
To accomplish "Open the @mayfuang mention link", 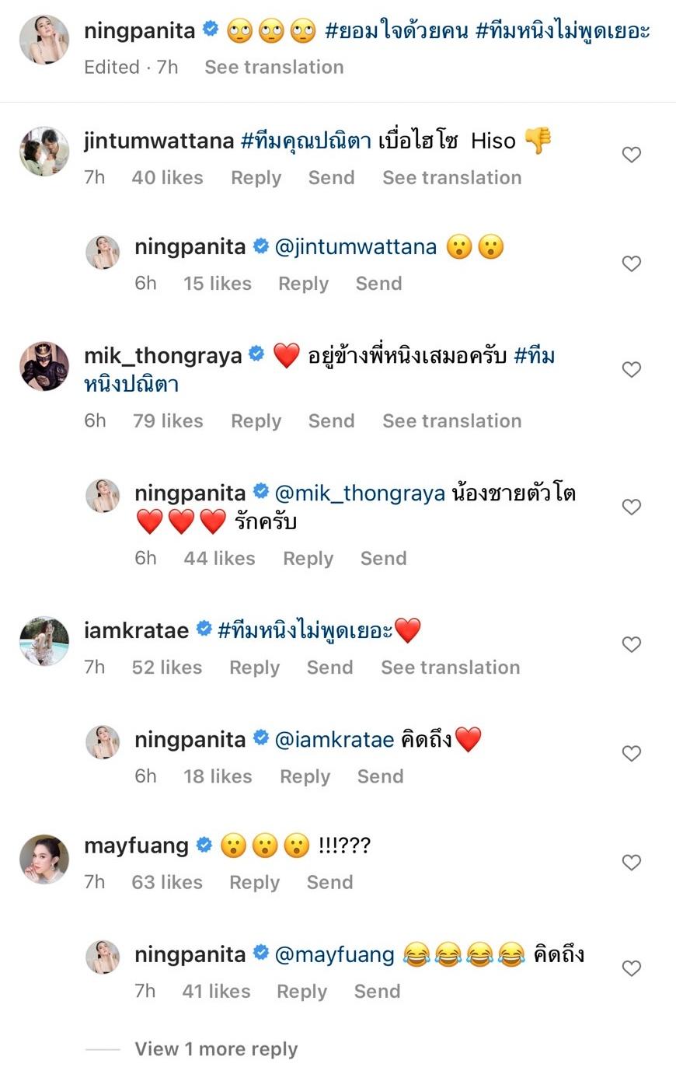I will [335, 954].
